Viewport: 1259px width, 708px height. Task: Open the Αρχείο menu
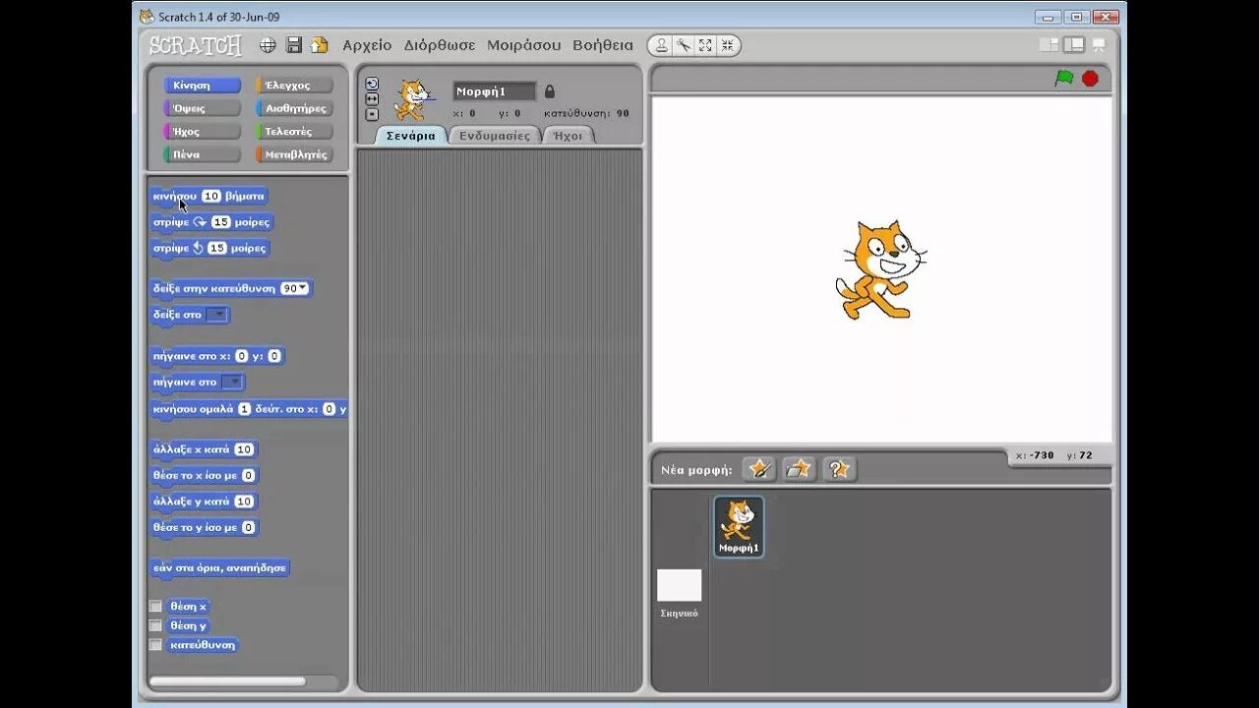point(367,45)
